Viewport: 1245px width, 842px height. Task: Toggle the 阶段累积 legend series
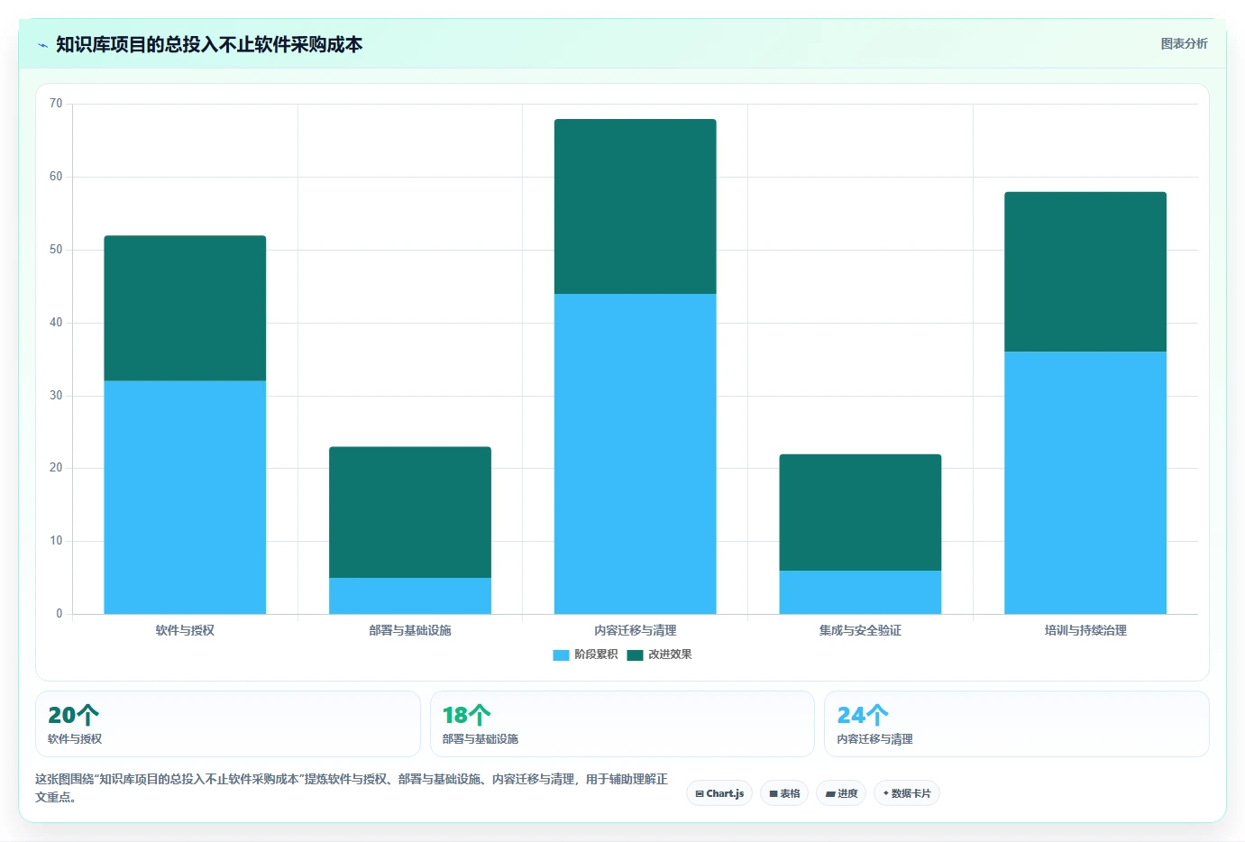pos(585,654)
